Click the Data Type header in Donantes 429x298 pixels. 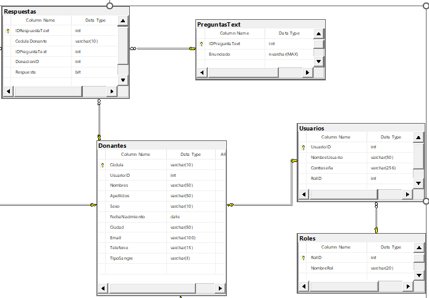(x=190, y=155)
